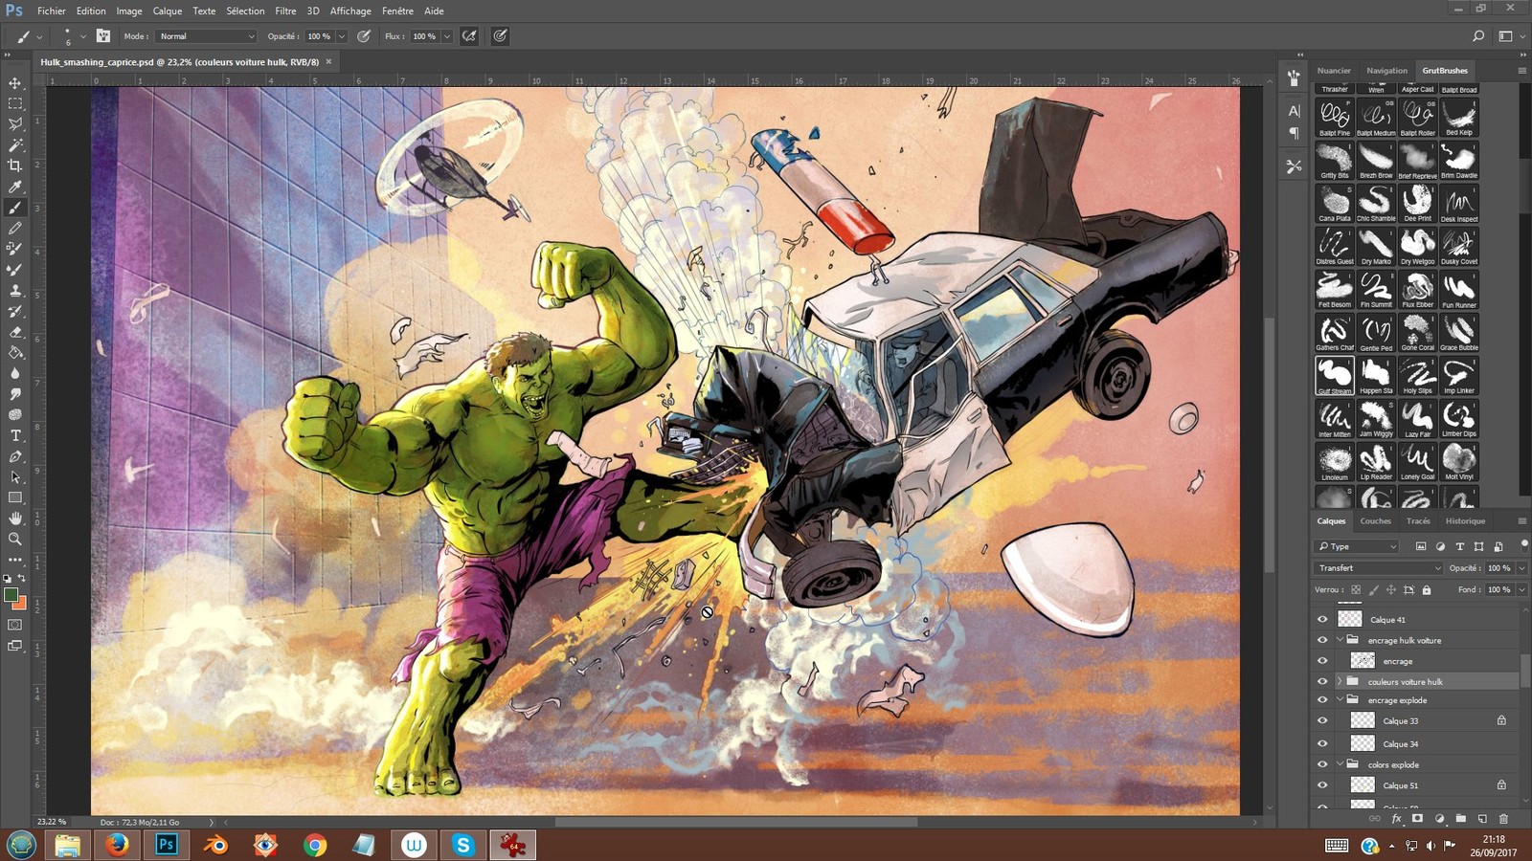Screen dimensions: 1532x861
Task: Open Chrome from the taskbar
Action: pyautogui.click(x=314, y=845)
